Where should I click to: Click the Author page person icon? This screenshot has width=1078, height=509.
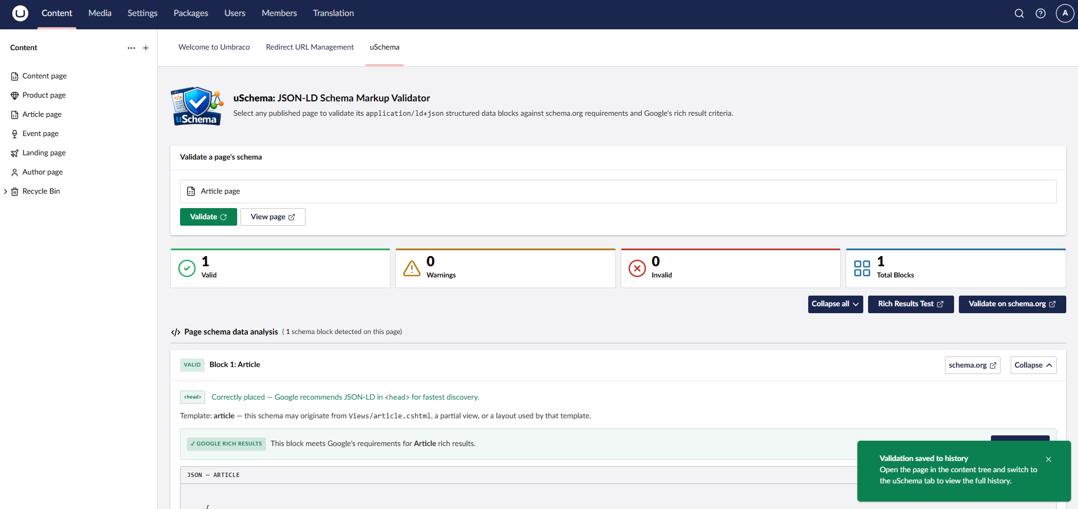[x=14, y=172]
